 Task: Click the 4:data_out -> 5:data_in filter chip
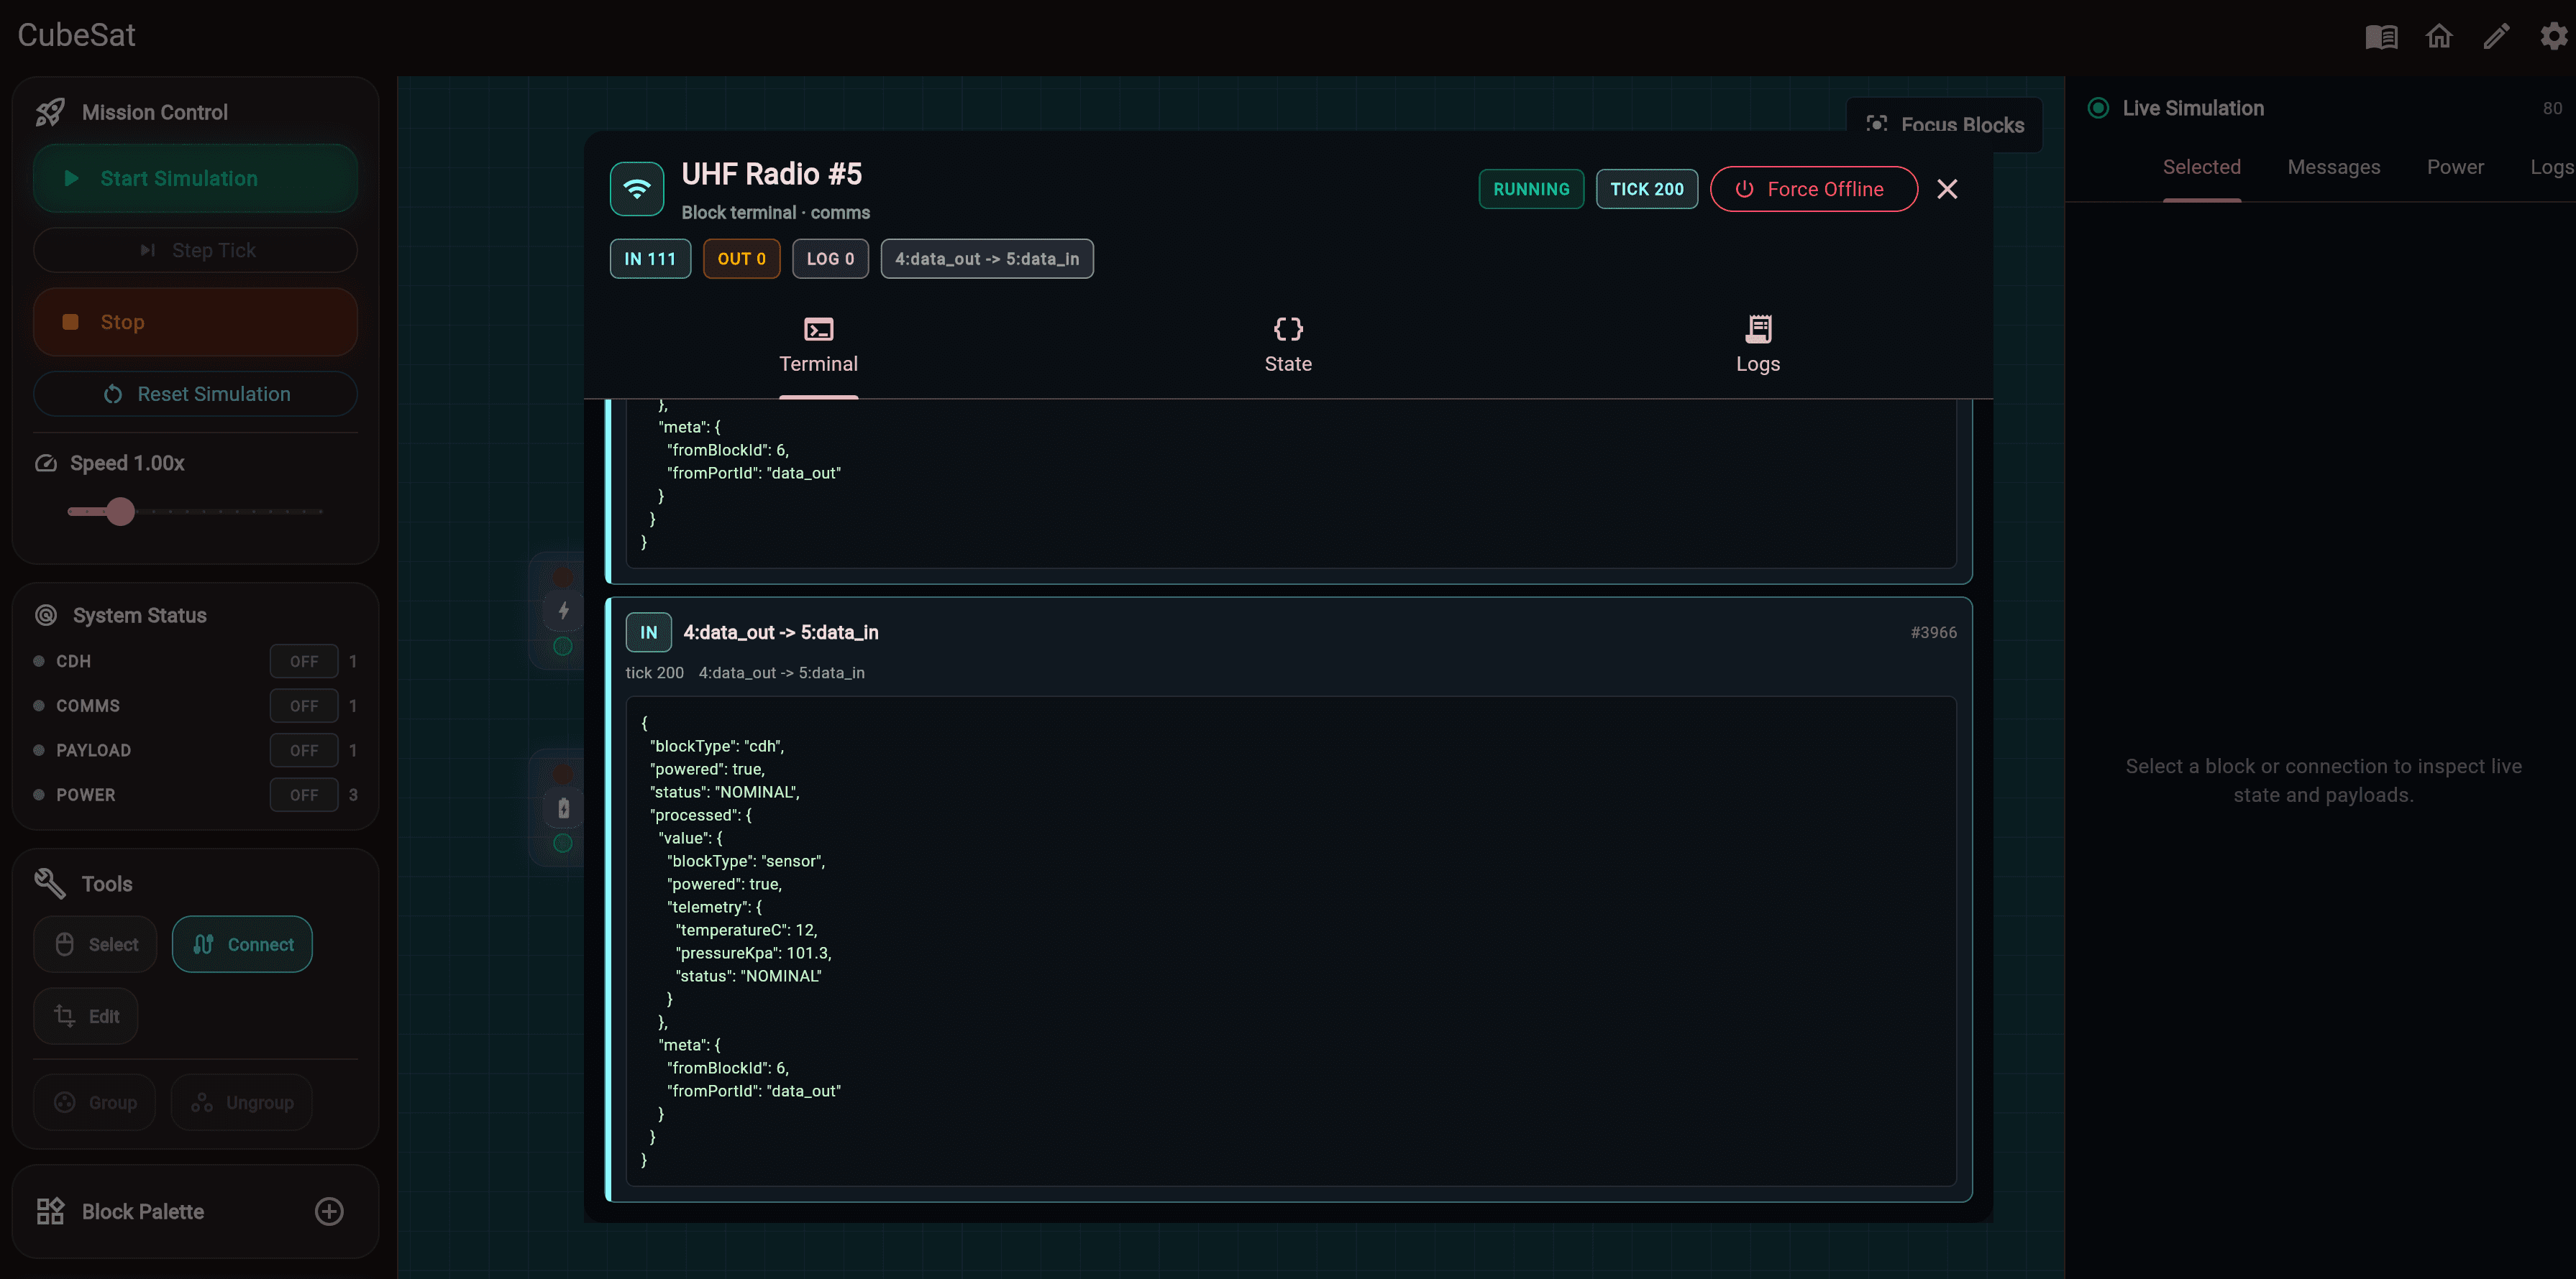987,259
